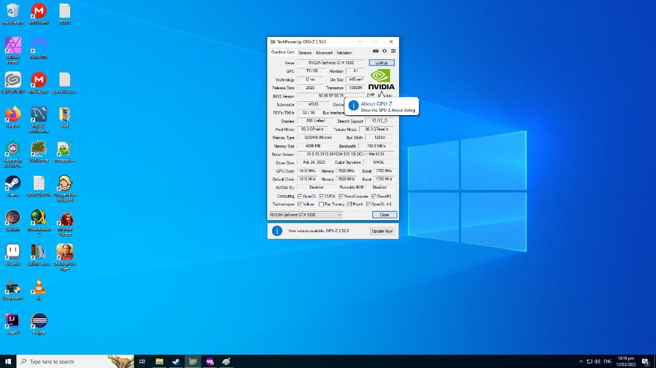This screenshot has width=656, height=368.
Task: Select the JDownloader desktop icon
Action: click(39, 223)
